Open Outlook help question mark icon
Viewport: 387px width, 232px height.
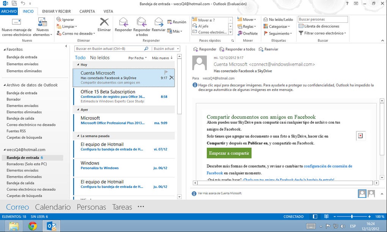[x=347, y=3]
